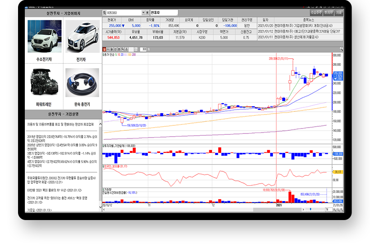The height and width of the screenshot is (248, 370).
Task: Click the first zoom magnifier icon after the 74 field
Action: (x=334, y=209)
